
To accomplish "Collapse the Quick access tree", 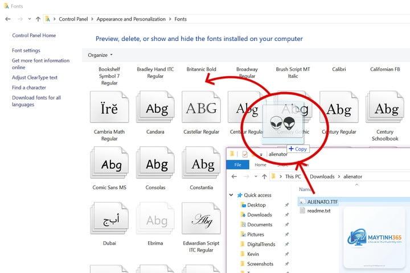I will pyautogui.click(x=231, y=195).
